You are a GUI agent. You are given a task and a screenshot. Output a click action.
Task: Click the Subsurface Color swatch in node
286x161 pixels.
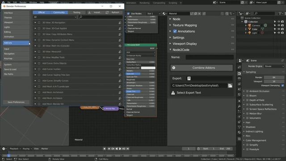[148, 68]
